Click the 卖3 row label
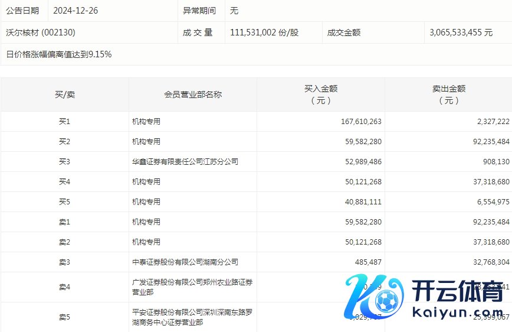The image size is (512, 332). point(64,262)
